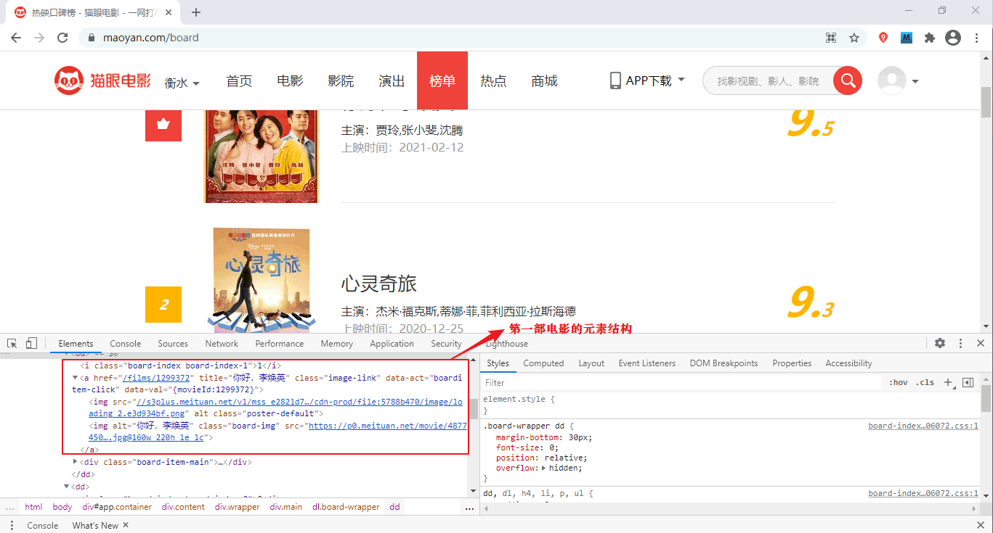Select 电影 in the site navigation
Viewport: 993px width, 533px height.
click(x=290, y=80)
